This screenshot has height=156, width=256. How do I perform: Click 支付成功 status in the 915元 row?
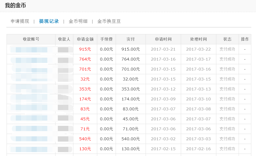tap(227, 49)
